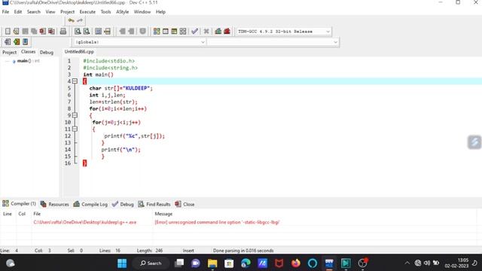Save the current file via Save icon
This screenshot has height=271, width=482.
[25, 32]
